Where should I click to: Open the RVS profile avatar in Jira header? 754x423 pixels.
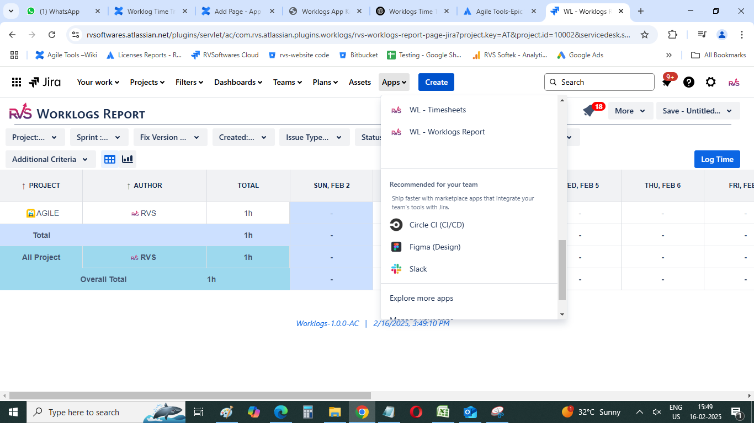(x=734, y=82)
